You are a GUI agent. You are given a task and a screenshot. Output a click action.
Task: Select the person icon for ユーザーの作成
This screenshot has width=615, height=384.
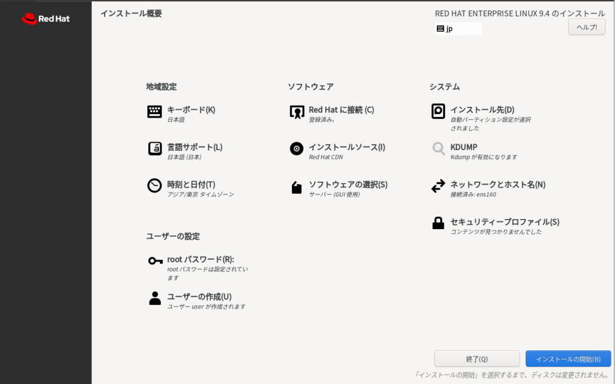(155, 298)
